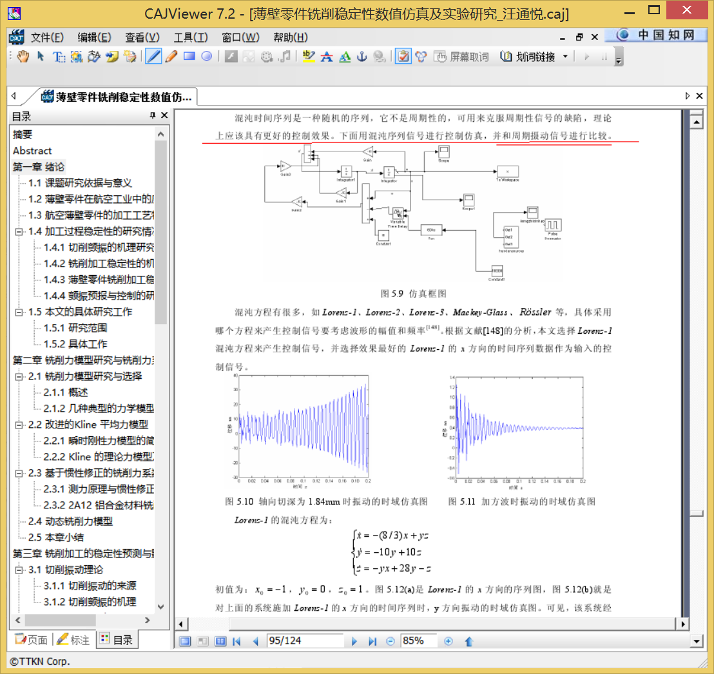The width and height of the screenshot is (714, 674).
Task: Click the page number field 95/124
Action: pyautogui.click(x=304, y=640)
